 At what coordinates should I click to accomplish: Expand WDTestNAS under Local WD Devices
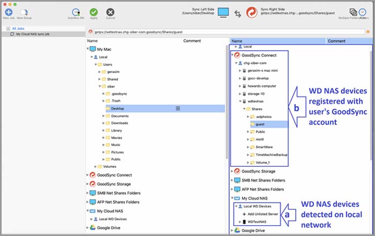239,222
